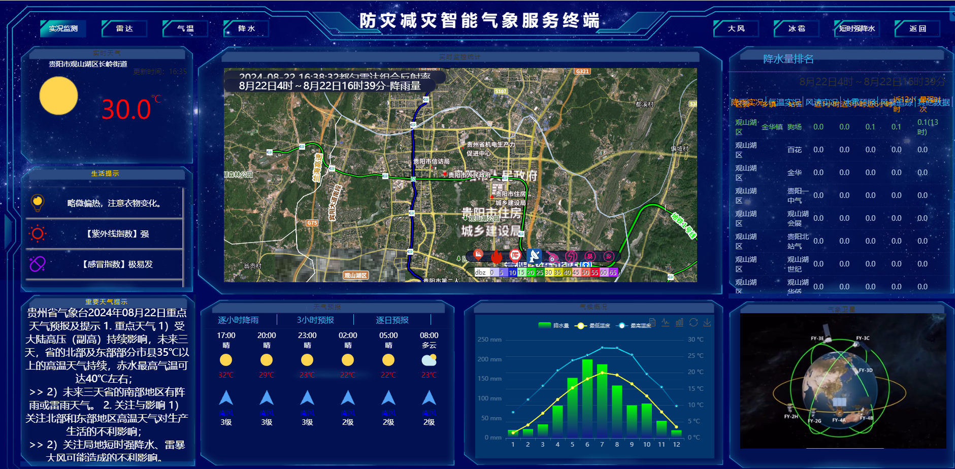The height and width of the screenshot is (469, 955).
Task: Click the chart restore refresh icon
Action: coord(693,322)
